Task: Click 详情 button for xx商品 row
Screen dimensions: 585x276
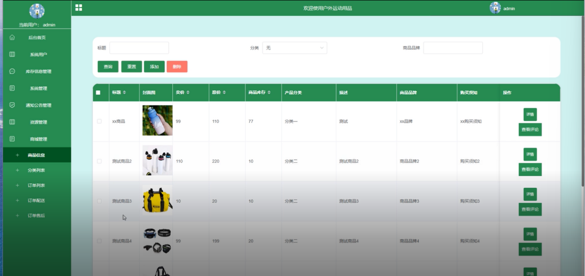Action: [x=530, y=115]
